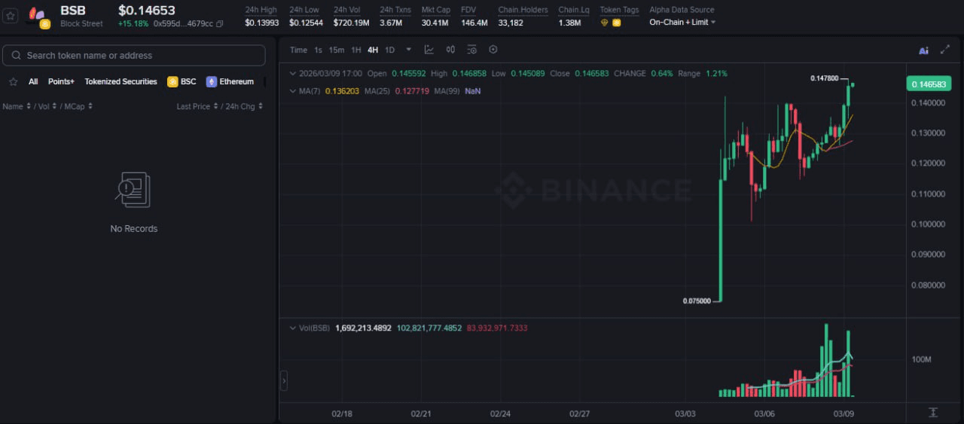Click the Time label in chart toolbar
This screenshot has width=964, height=424.
pos(298,50)
